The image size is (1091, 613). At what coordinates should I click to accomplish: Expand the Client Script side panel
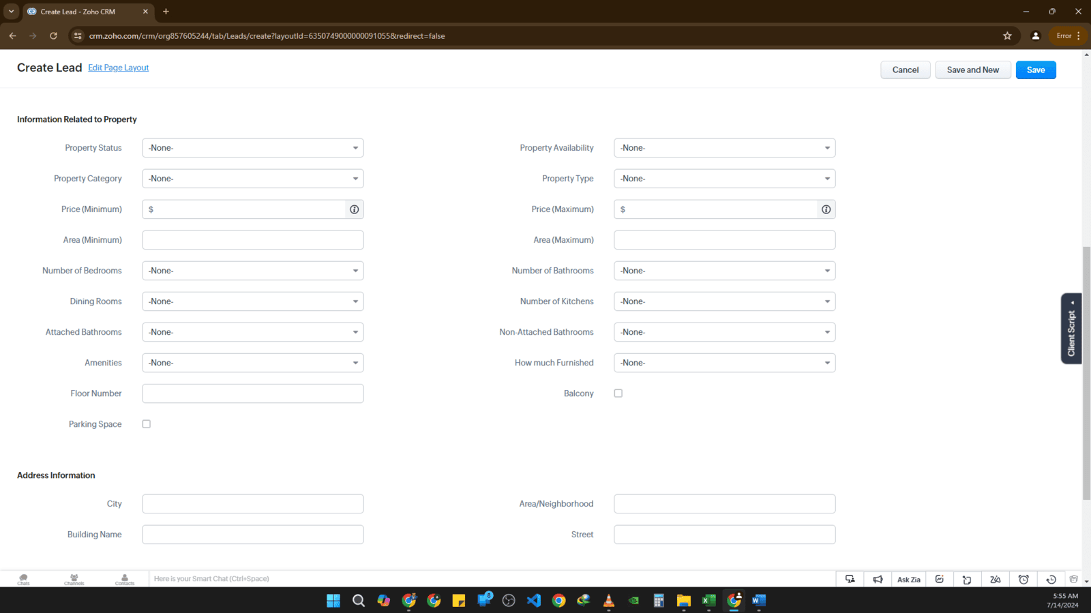[x=1071, y=329]
